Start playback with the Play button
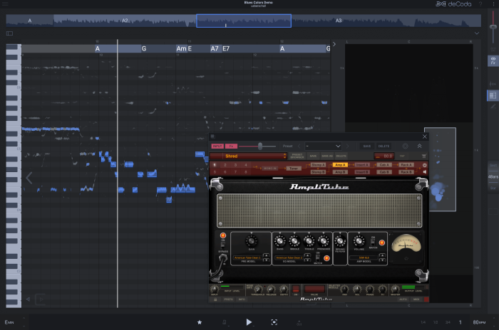The height and width of the screenshot is (330, 499). point(249,322)
